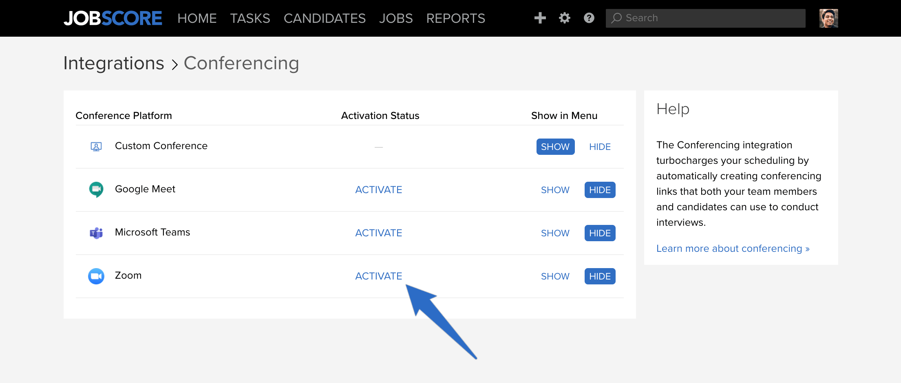Image resolution: width=901 pixels, height=383 pixels.
Task: Click the Activation Status column header
Action: [x=380, y=116]
